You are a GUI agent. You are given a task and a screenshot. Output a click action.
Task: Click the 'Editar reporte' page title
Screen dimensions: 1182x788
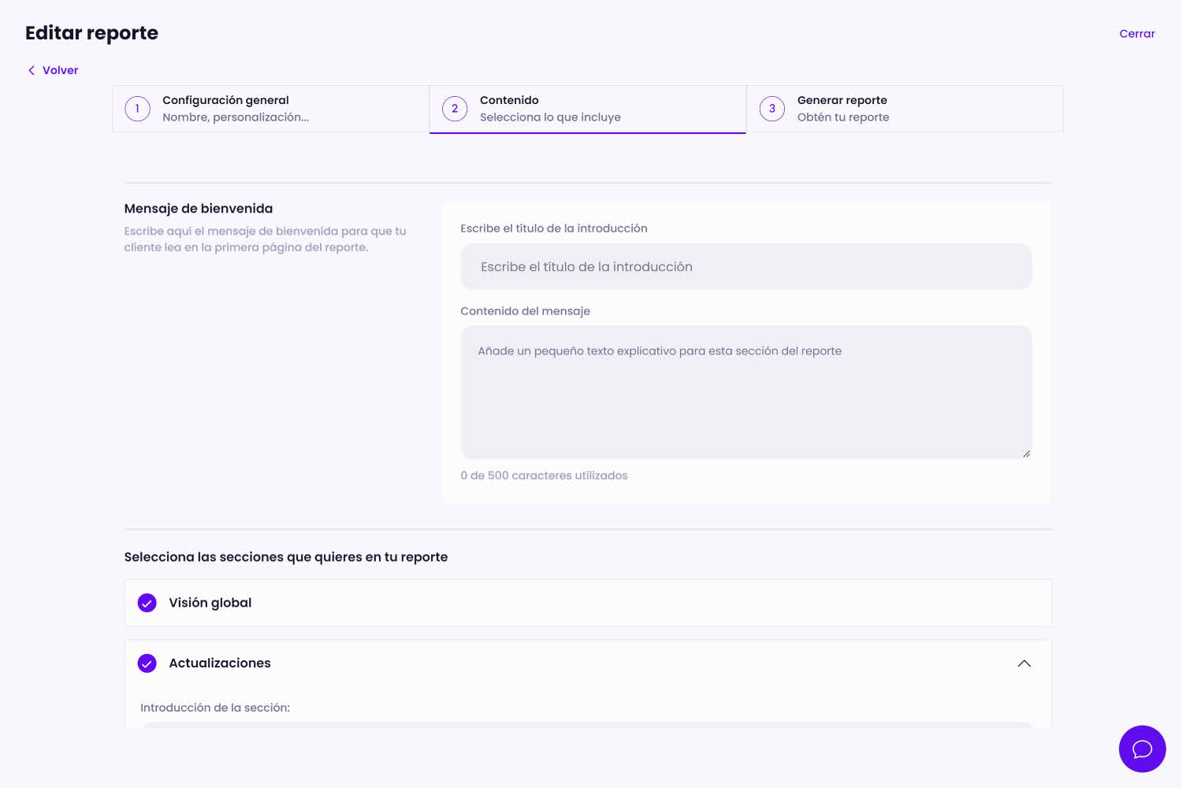coord(91,33)
